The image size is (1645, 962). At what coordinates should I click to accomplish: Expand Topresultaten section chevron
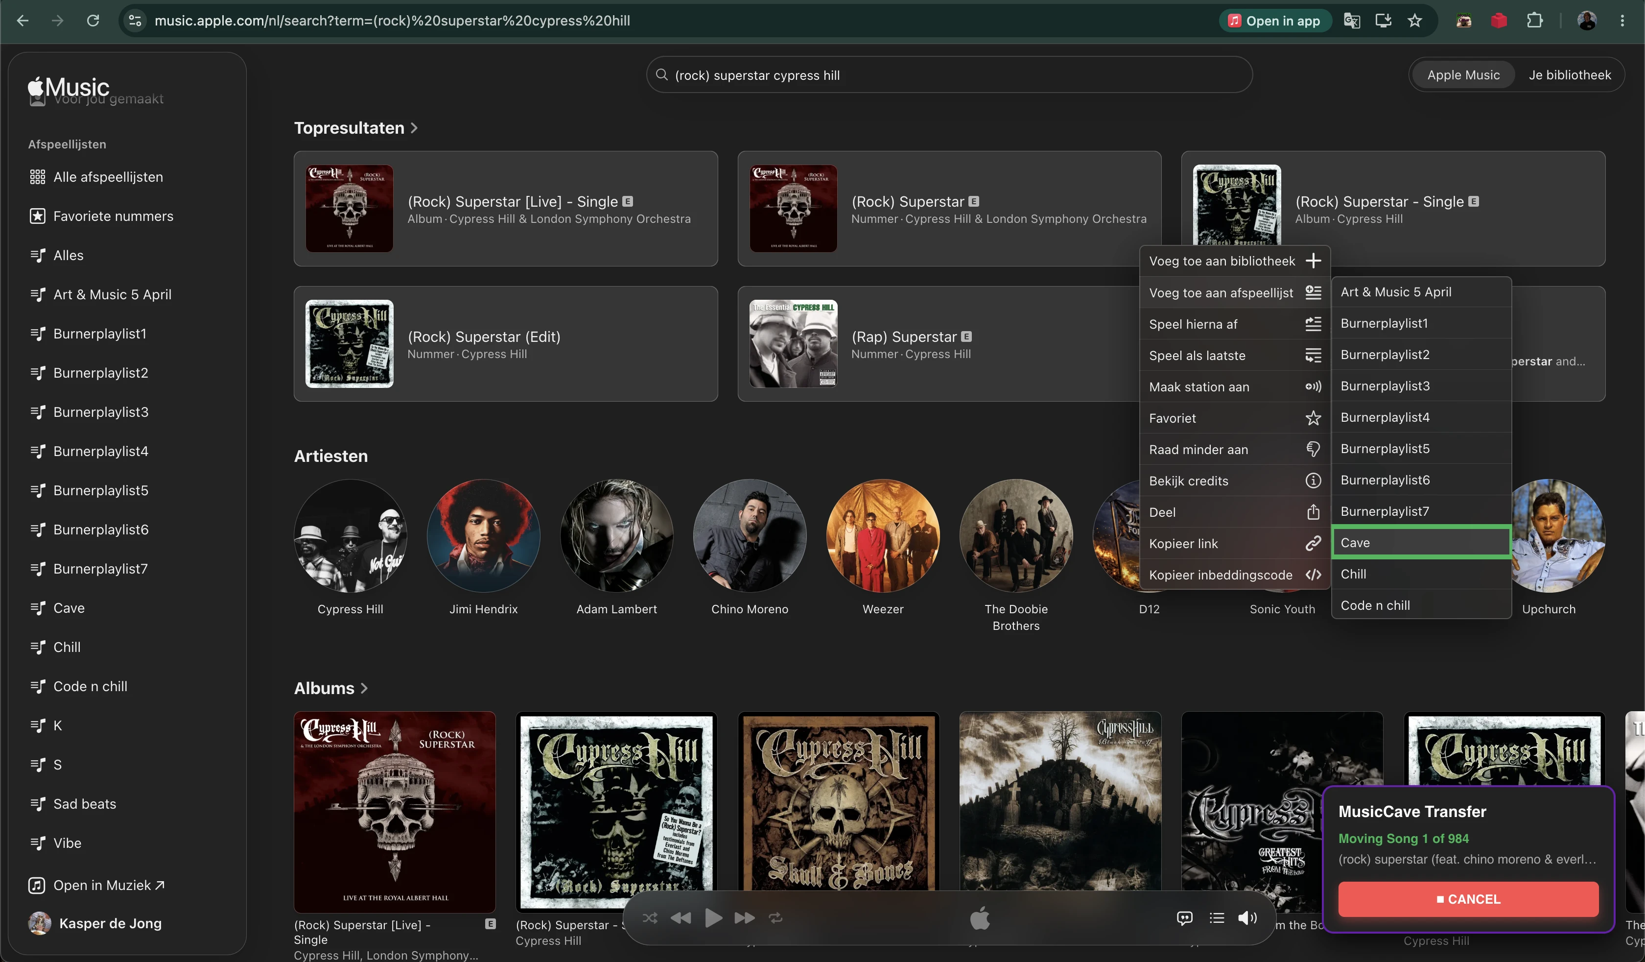(x=414, y=128)
